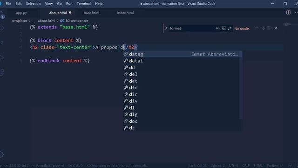The width and height of the screenshot is (298, 168).
Task: Open the Go menu
Action: [x=59, y=4]
